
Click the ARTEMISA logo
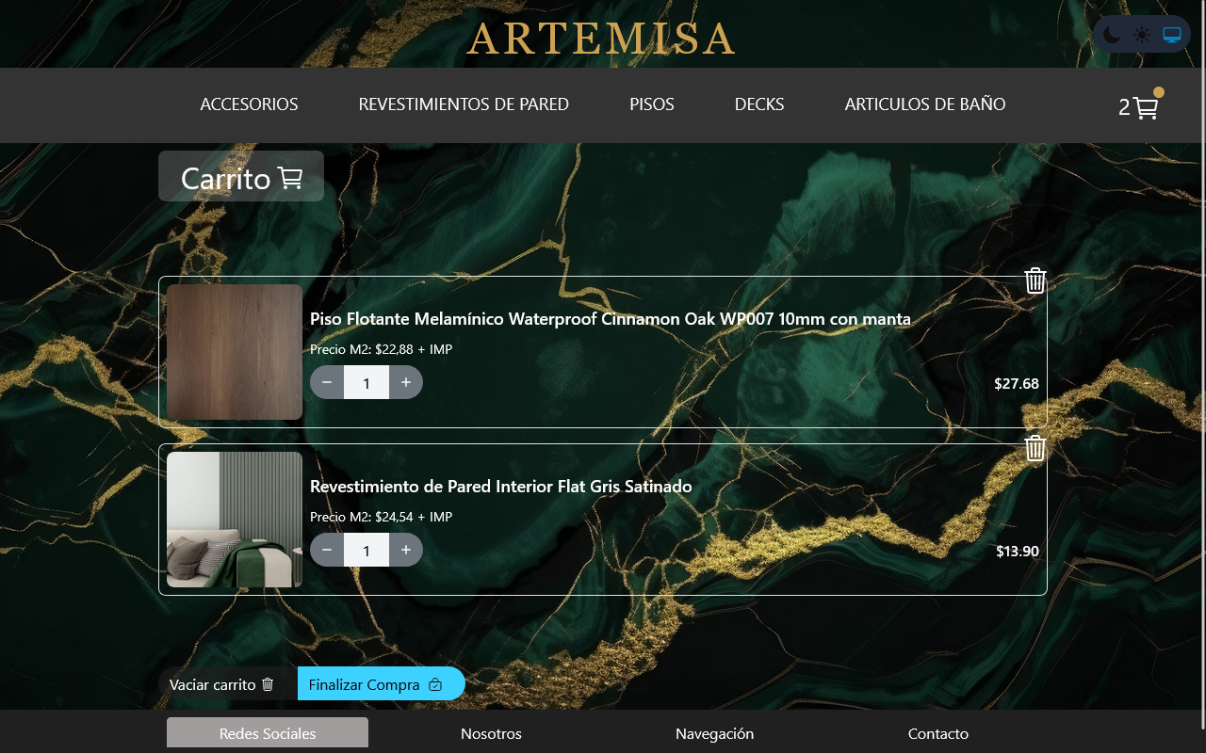(601, 39)
